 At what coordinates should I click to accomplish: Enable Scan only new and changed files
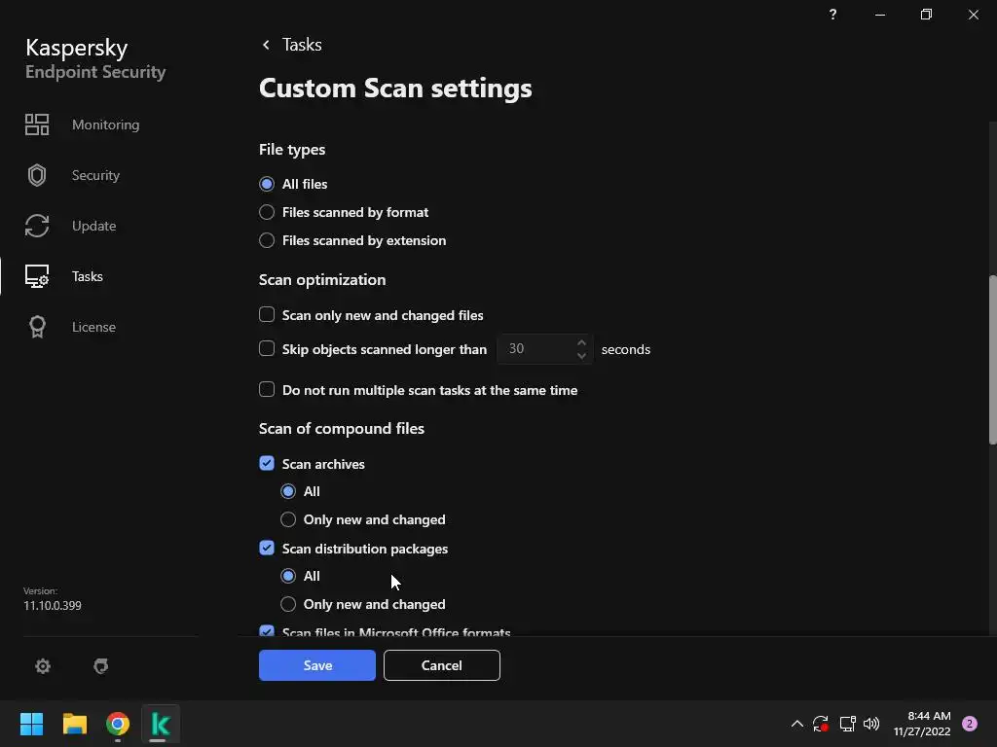[267, 315]
